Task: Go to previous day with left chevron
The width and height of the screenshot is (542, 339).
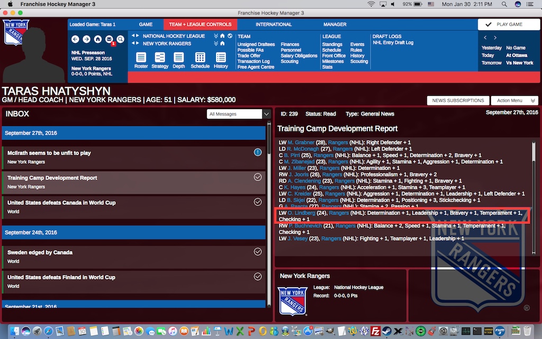Action: pos(485,38)
